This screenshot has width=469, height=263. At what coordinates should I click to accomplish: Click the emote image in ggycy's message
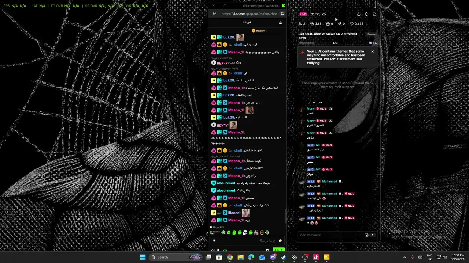233,125
